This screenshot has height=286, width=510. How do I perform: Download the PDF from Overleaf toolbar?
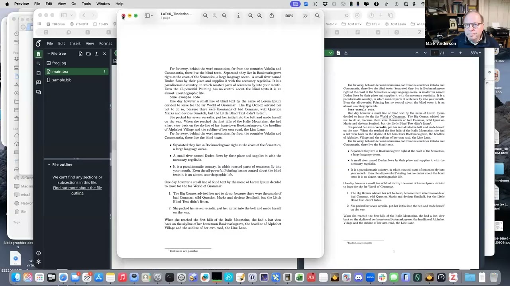click(x=346, y=53)
